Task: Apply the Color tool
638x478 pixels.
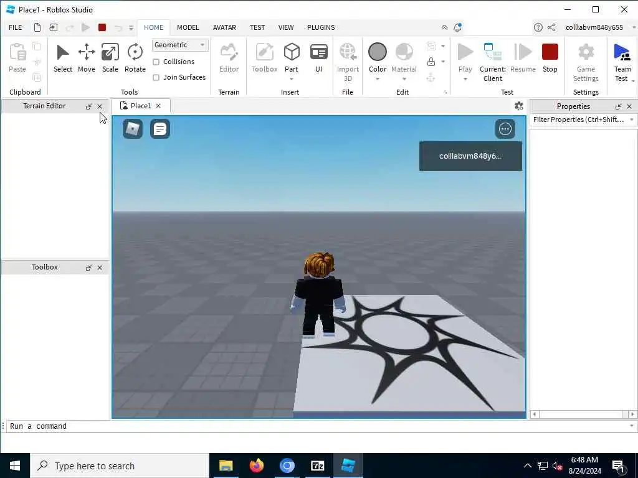Action: (377, 53)
